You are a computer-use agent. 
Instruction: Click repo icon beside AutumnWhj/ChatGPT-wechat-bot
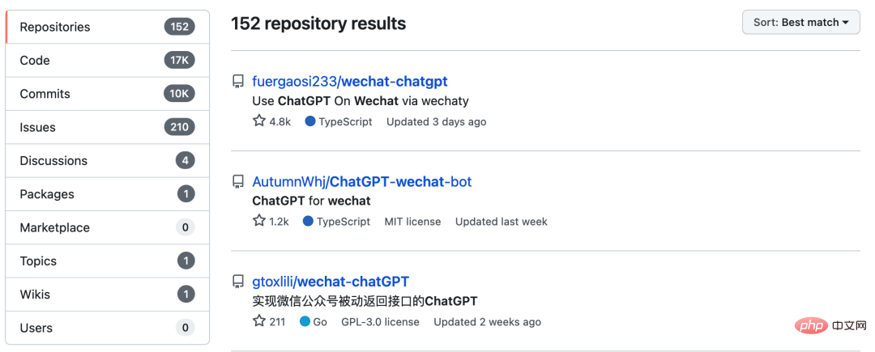pos(238,181)
